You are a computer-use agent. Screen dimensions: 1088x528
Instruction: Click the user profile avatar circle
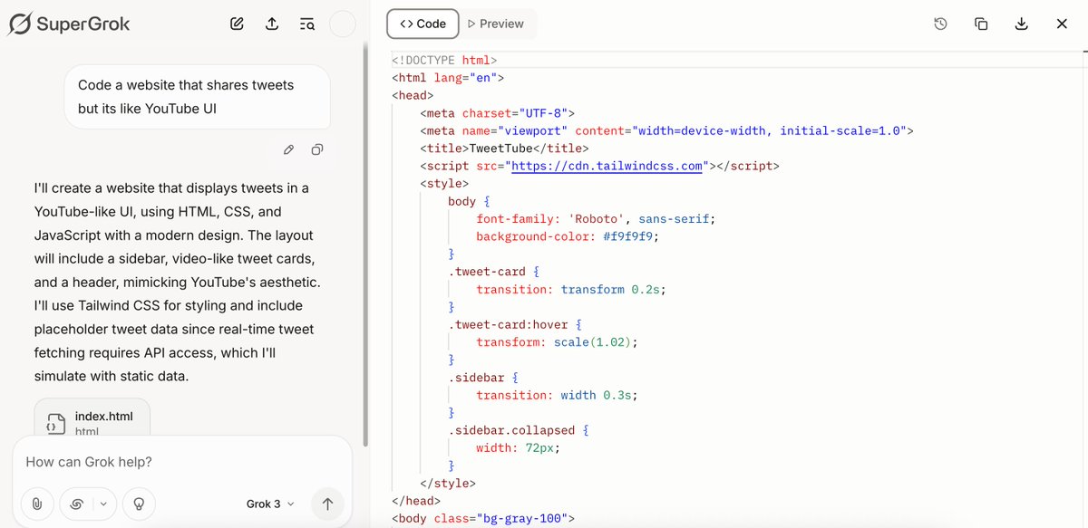342,24
